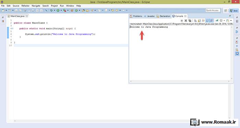Toggle Word Wrap in Console toolbar
The image size is (240, 128).
pyautogui.click(x=203, y=21)
